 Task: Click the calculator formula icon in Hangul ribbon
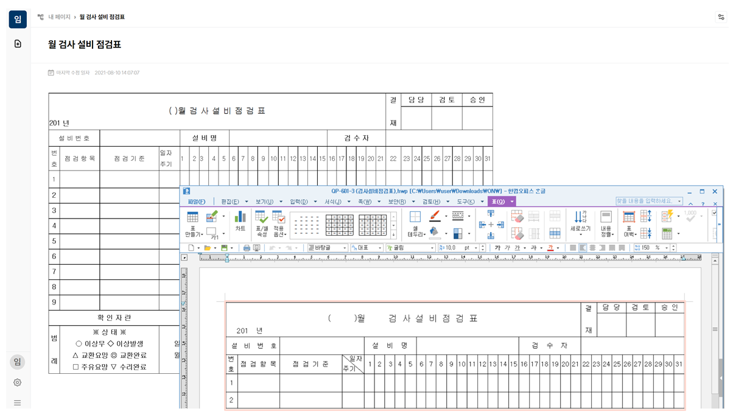coord(667,233)
